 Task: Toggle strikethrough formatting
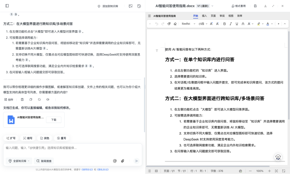coord(243,24)
